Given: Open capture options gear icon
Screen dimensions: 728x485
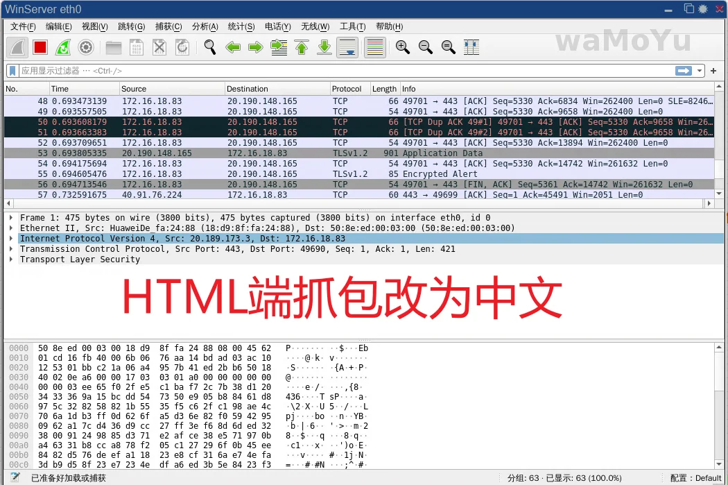Looking at the screenshot, I should [x=85, y=47].
